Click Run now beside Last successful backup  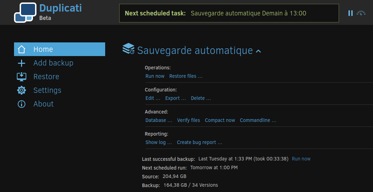click(301, 159)
